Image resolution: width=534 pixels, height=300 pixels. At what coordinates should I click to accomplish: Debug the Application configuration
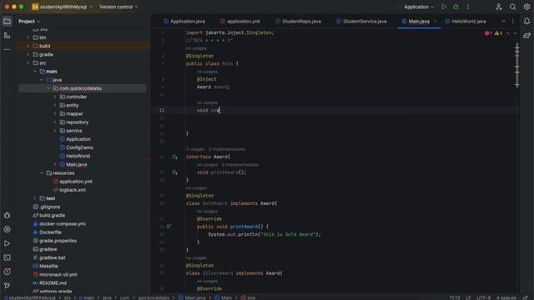click(x=456, y=7)
